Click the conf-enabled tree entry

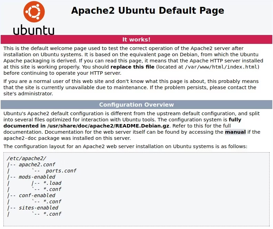(37, 195)
